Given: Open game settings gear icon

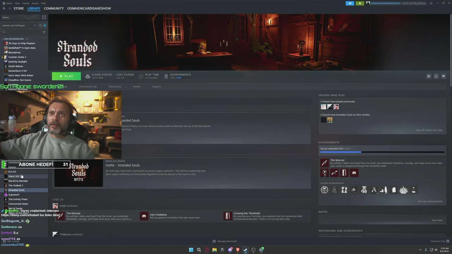Looking at the screenshot, I should (x=429, y=76).
